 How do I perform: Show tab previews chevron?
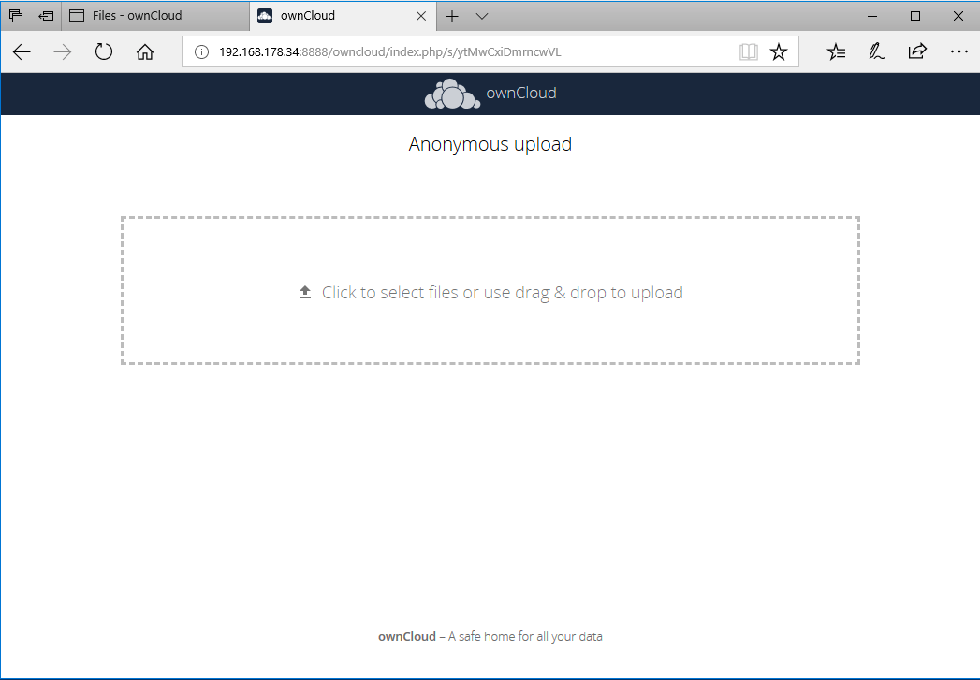point(482,16)
